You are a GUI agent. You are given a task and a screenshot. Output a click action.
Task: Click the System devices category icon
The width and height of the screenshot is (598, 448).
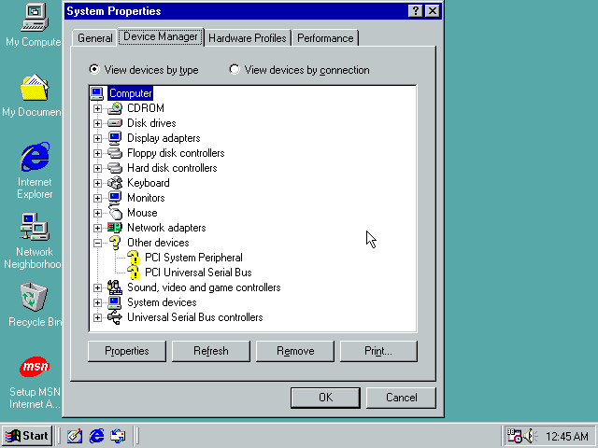click(115, 302)
